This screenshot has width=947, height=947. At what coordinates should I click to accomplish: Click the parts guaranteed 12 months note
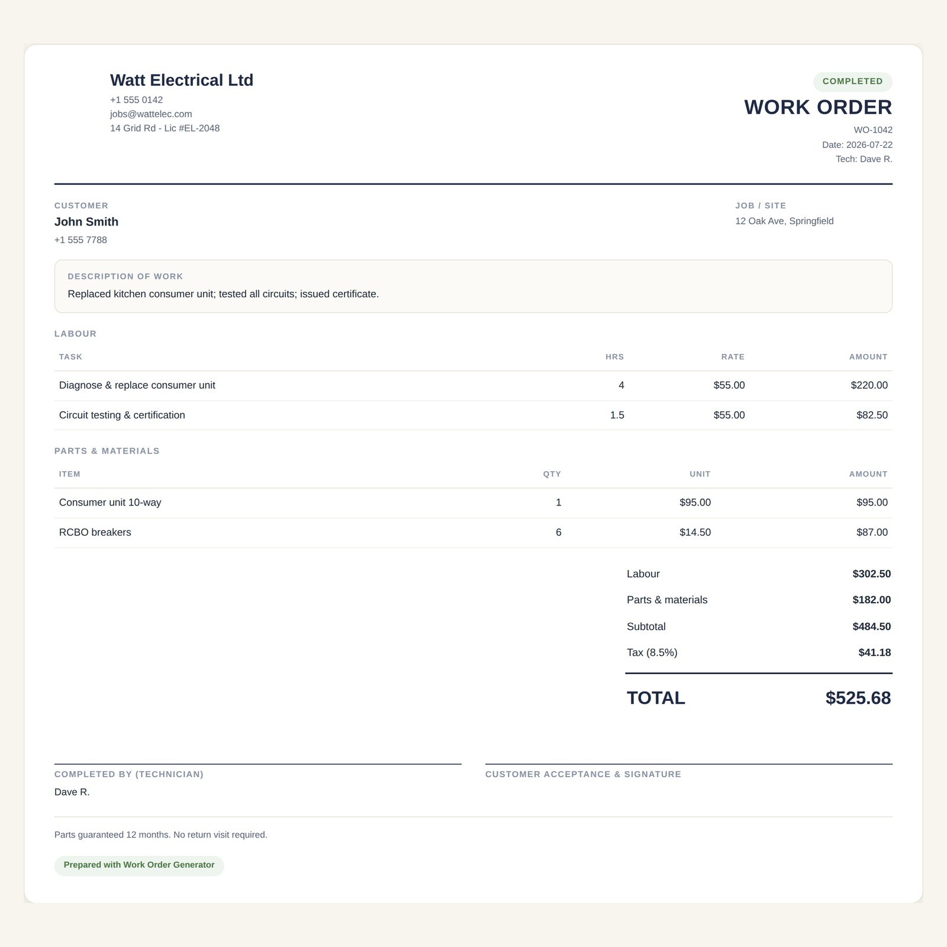(161, 835)
